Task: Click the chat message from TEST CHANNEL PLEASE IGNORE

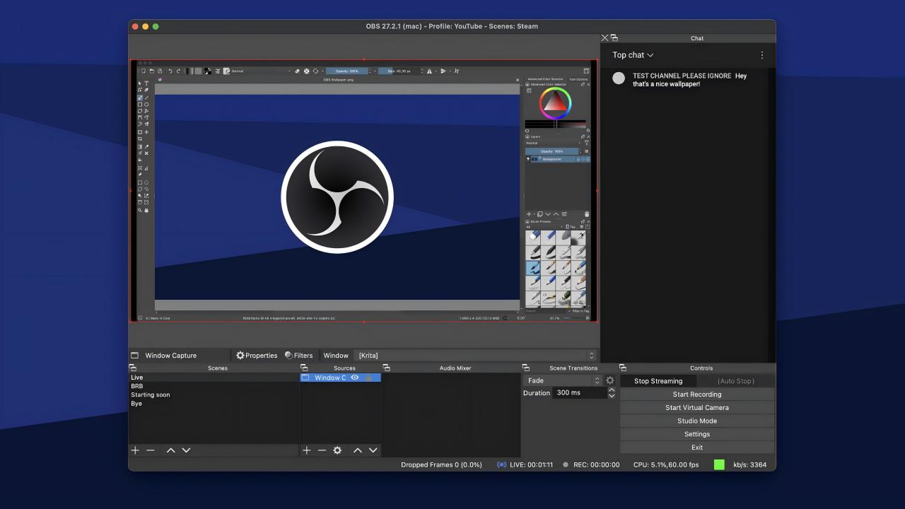Action: click(689, 80)
